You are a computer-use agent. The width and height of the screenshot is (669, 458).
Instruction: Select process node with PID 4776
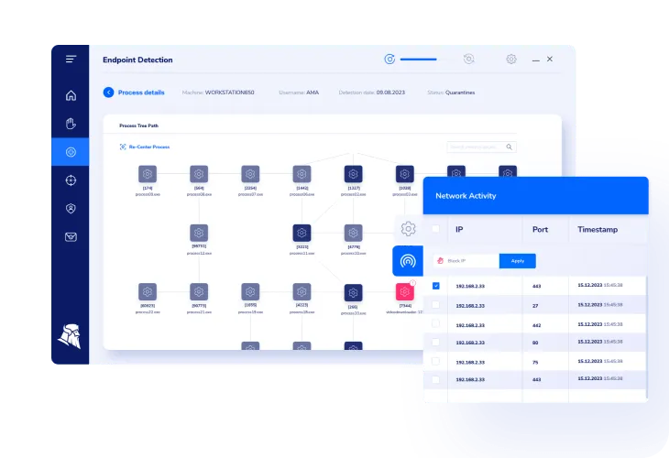(353, 233)
